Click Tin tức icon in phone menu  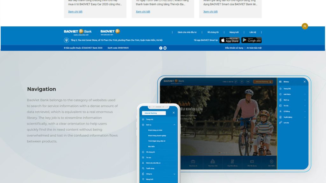143,158
